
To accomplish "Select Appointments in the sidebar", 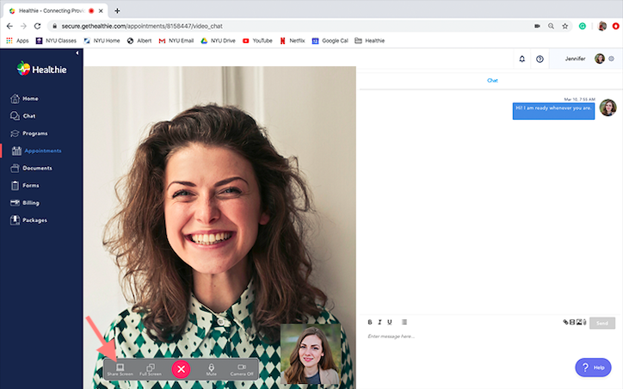I will click(x=36, y=151).
